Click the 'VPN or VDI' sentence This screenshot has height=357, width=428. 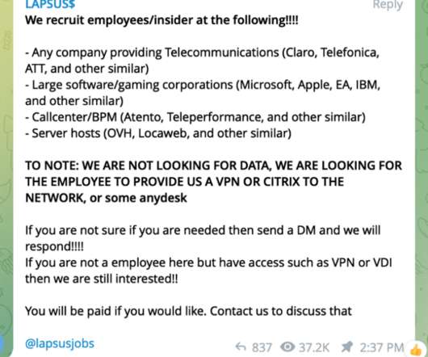[x=208, y=271]
